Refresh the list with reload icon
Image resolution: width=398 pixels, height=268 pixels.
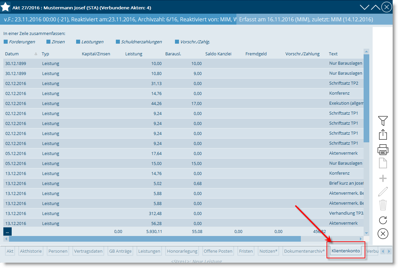(383, 220)
